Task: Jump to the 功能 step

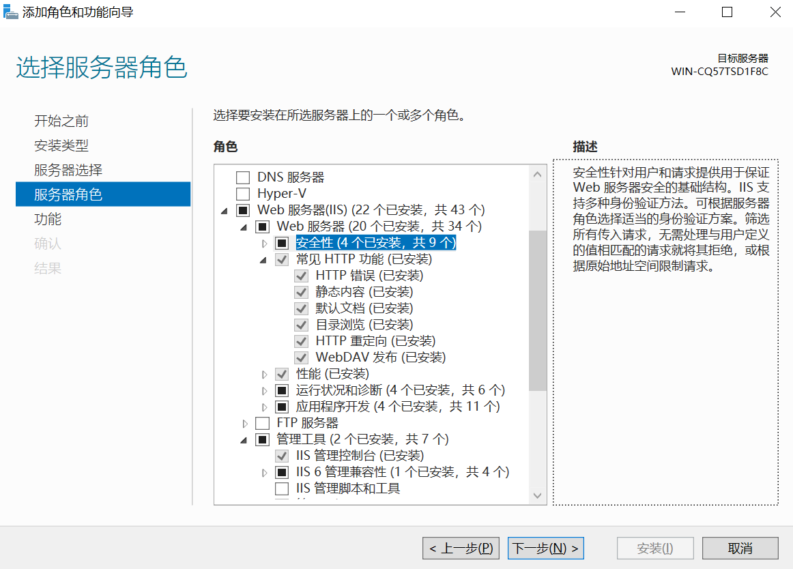Action: coord(48,219)
